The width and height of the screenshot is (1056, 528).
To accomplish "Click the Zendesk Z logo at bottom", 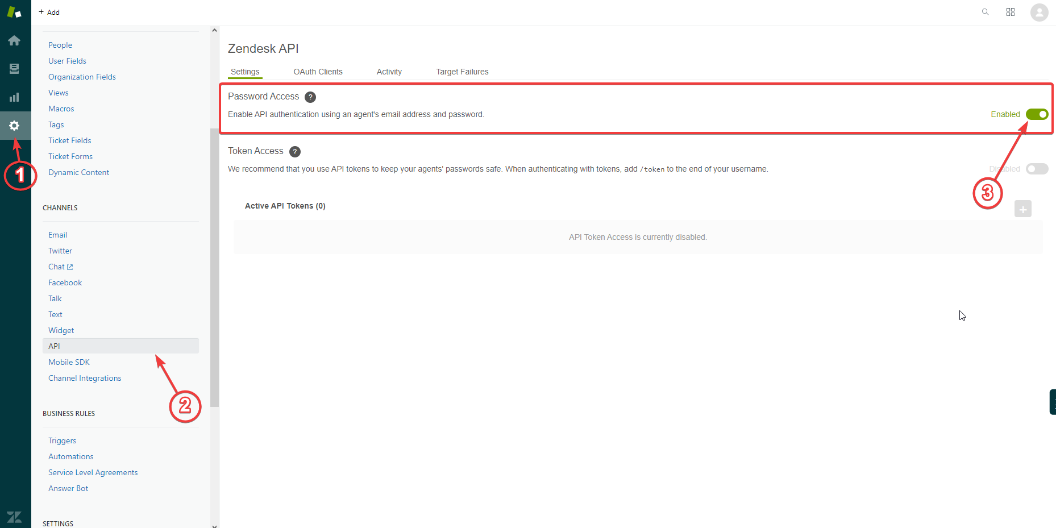I will tap(14, 517).
